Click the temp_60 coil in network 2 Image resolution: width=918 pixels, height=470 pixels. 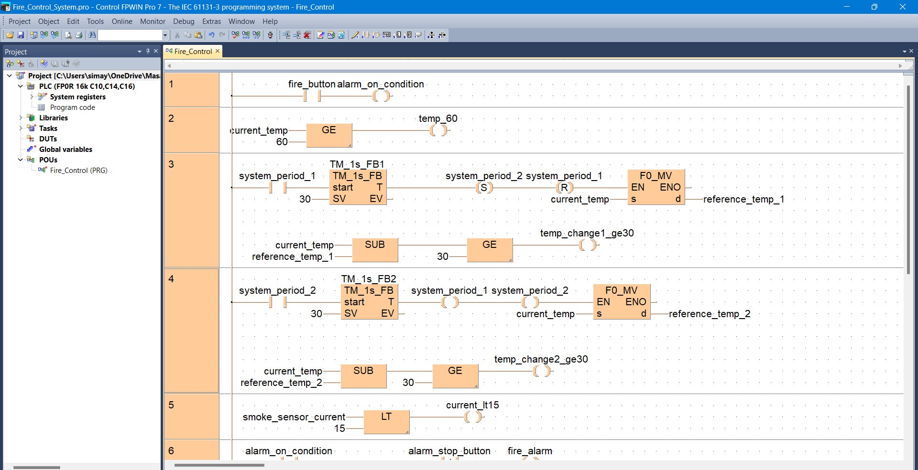tap(439, 130)
